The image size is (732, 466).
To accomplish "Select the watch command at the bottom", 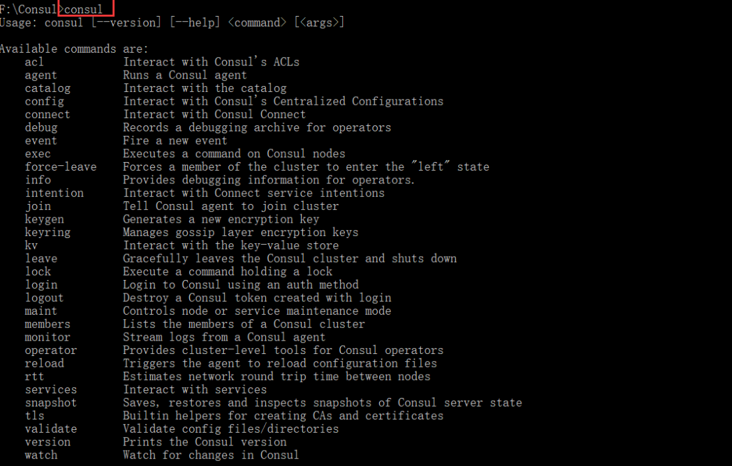I will 41,455.
